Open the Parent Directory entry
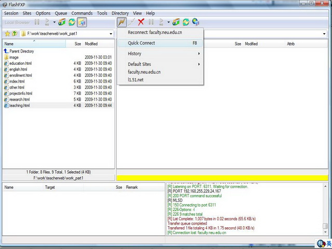 [x=21, y=51]
